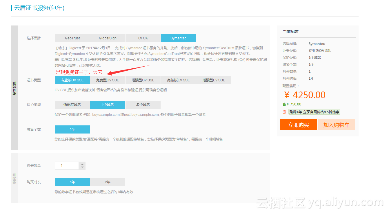Click the 省 ¥ 750.00 savings text

[x=292, y=104]
